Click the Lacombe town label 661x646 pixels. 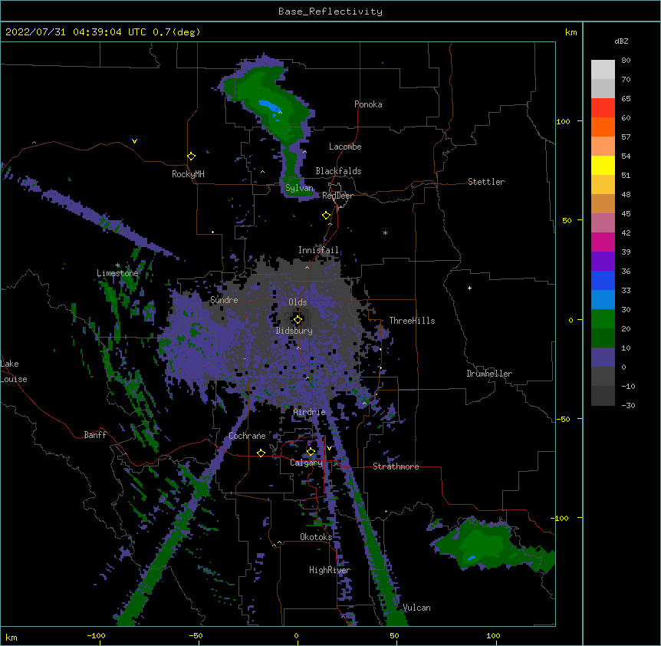click(x=345, y=147)
